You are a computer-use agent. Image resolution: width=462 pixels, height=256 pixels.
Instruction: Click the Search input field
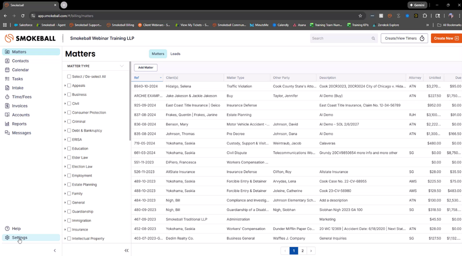tap(340, 38)
